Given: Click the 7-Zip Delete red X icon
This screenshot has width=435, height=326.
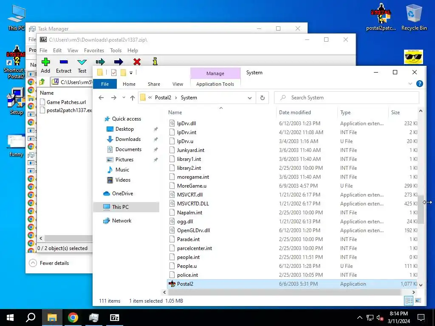Looking at the screenshot, I should tap(137, 62).
